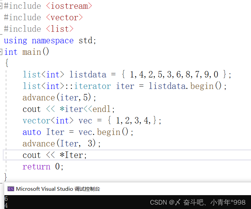251x209 pixels.
Task: Click '#include <vector>' line
Action: (x=43, y=18)
